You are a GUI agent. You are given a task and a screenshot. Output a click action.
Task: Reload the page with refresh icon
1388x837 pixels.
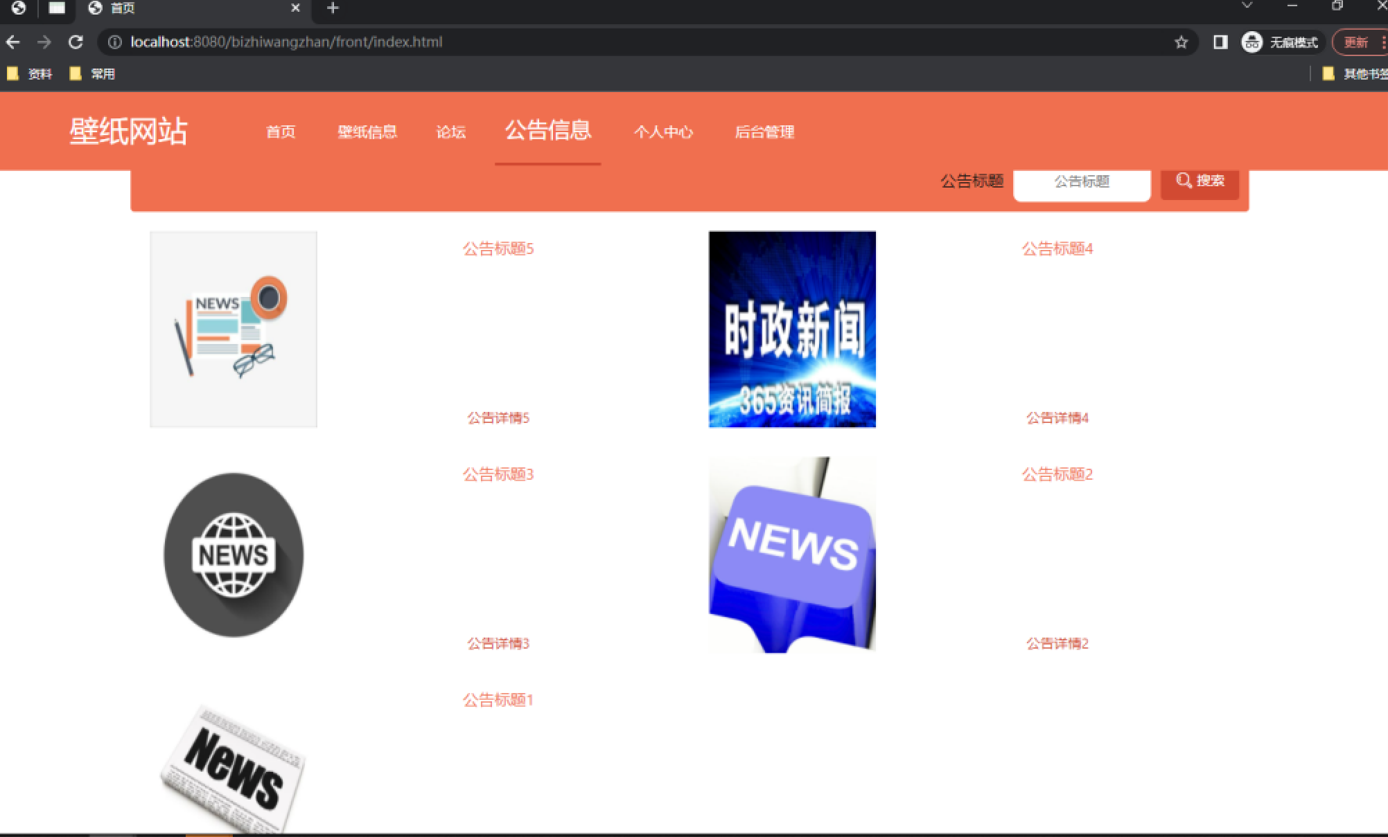pyautogui.click(x=76, y=42)
